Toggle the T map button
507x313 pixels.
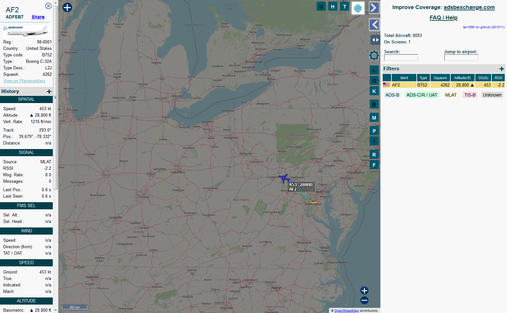coord(344,6)
